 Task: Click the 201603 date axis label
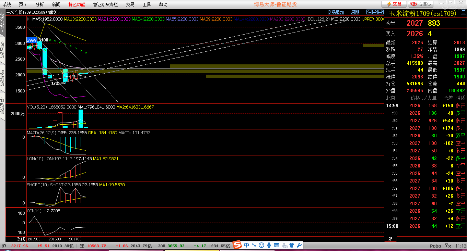[55, 239]
